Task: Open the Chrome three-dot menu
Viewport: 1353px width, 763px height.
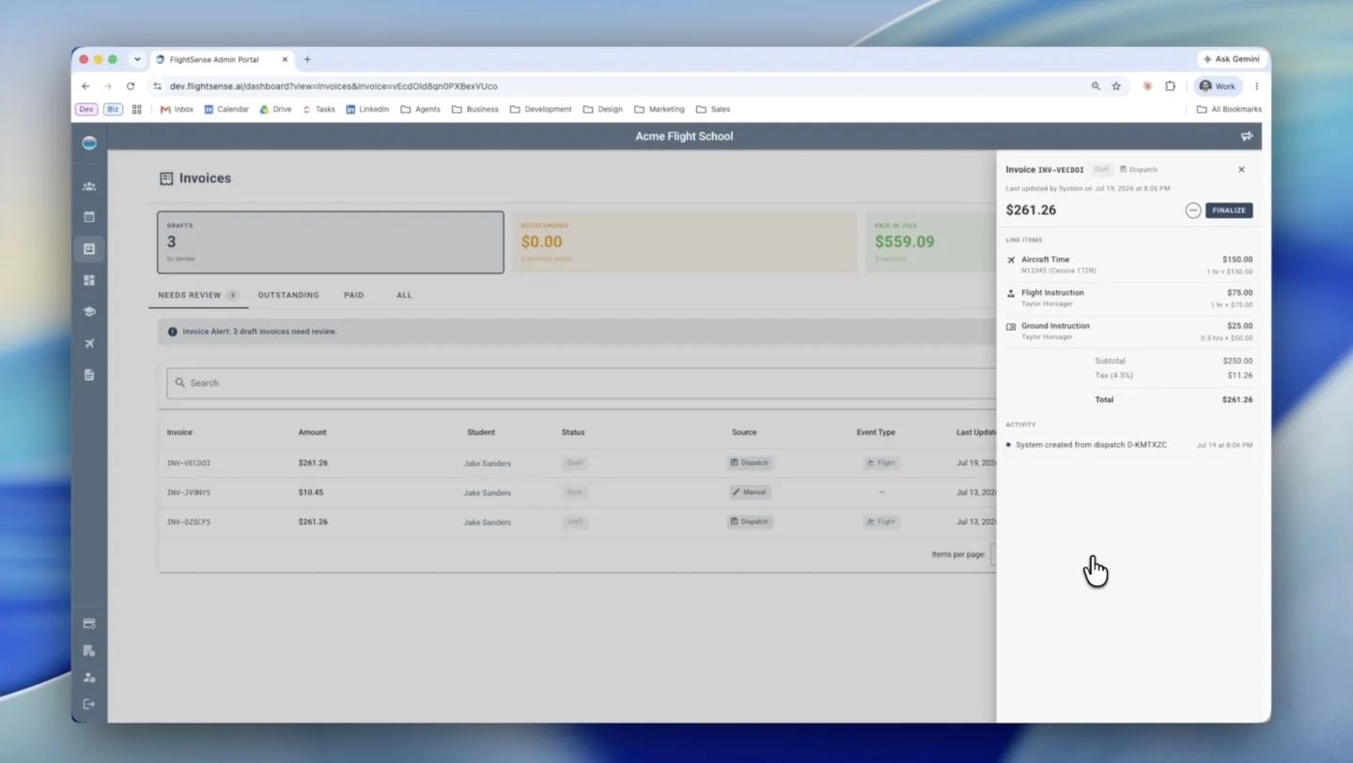Action: [x=1256, y=86]
